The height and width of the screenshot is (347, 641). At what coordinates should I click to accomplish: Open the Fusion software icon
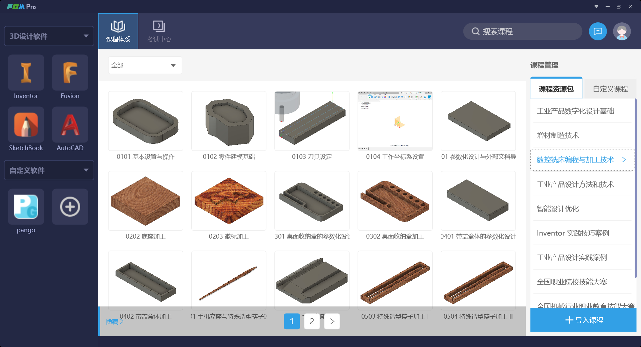(70, 73)
